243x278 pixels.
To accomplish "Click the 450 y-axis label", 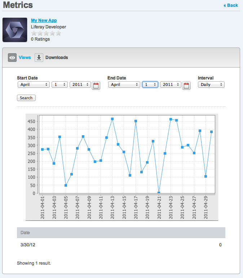I will coord(31,122).
